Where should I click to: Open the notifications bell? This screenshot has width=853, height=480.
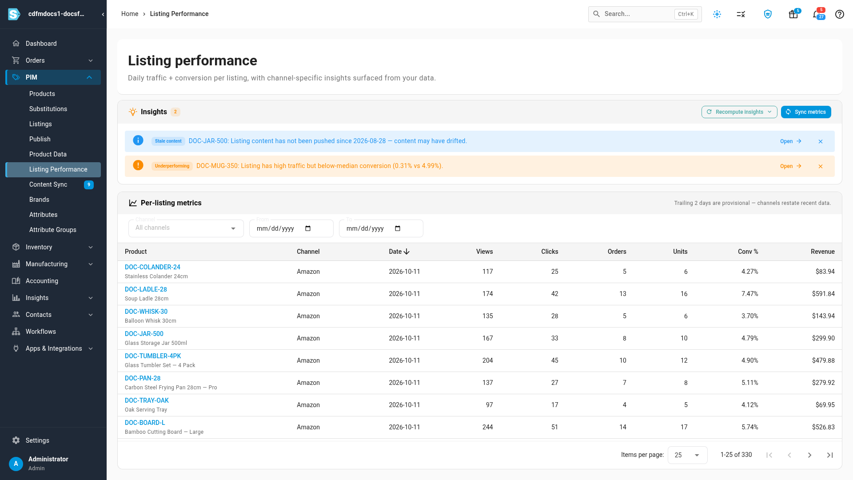click(817, 14)
